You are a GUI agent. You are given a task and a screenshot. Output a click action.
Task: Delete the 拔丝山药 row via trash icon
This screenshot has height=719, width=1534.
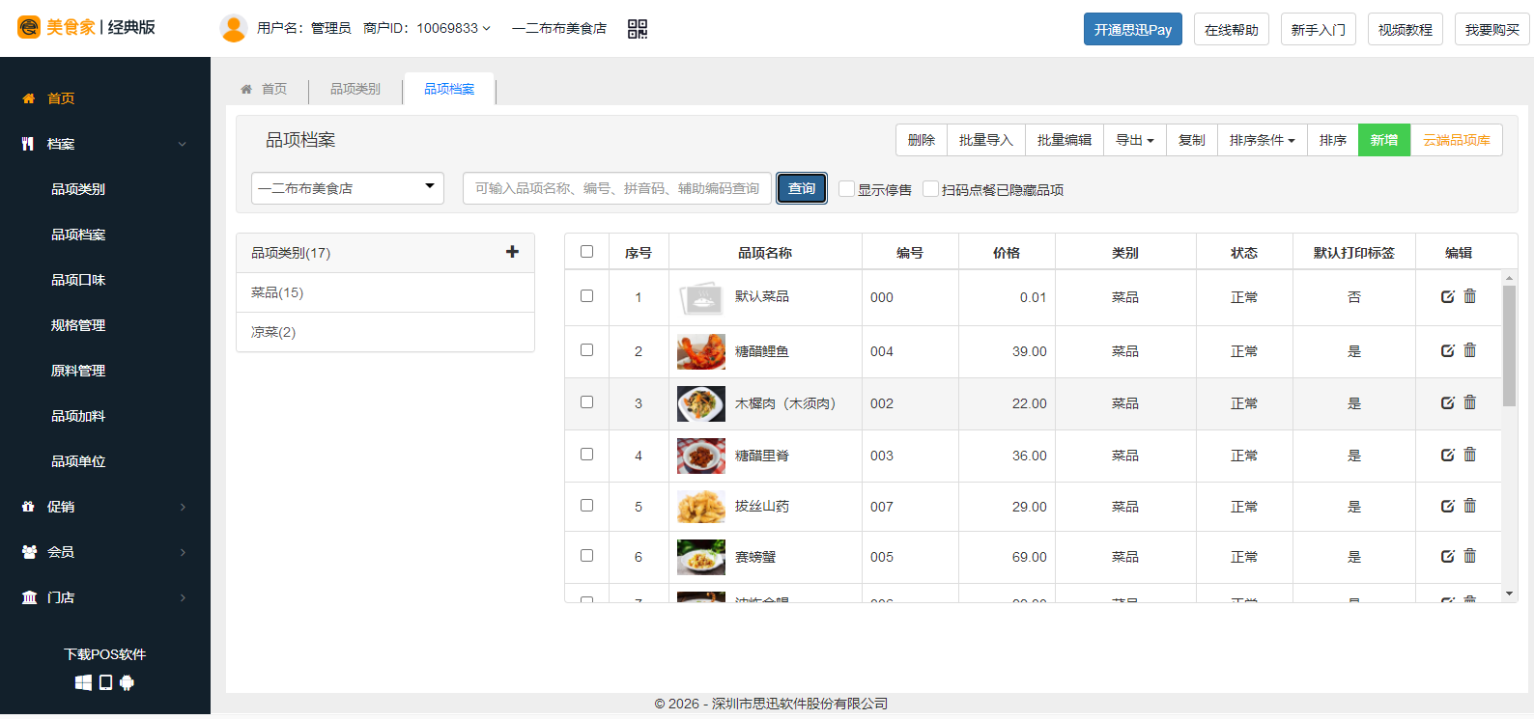[x=1470, y=506]
